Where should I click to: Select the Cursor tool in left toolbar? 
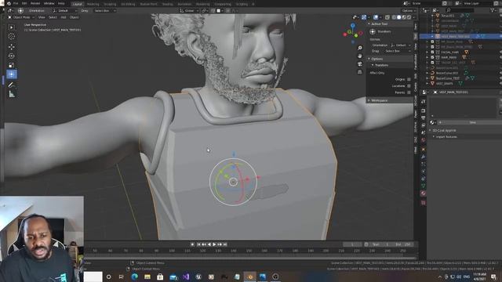(x=12, y=37)
